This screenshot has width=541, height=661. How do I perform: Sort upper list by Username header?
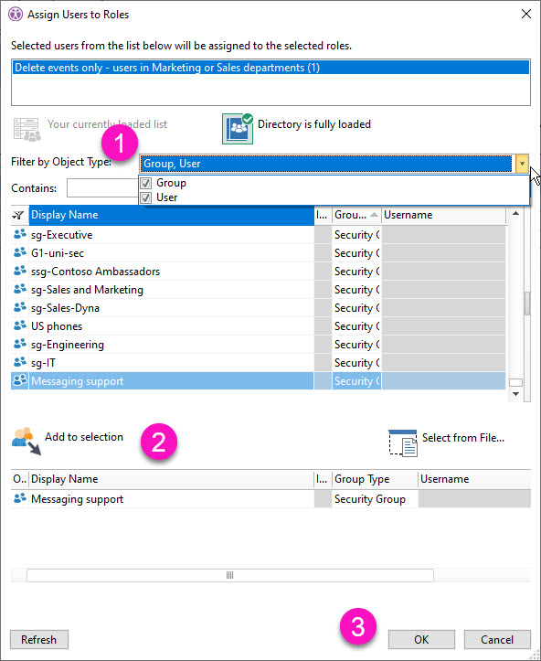[x=443, y=215]
